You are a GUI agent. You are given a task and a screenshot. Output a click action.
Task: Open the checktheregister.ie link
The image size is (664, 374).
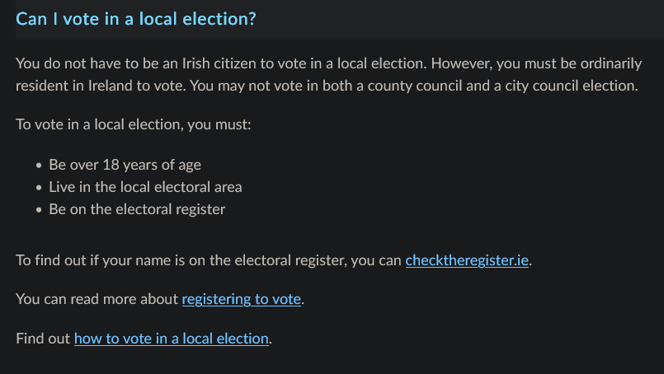tap(467, 260)
